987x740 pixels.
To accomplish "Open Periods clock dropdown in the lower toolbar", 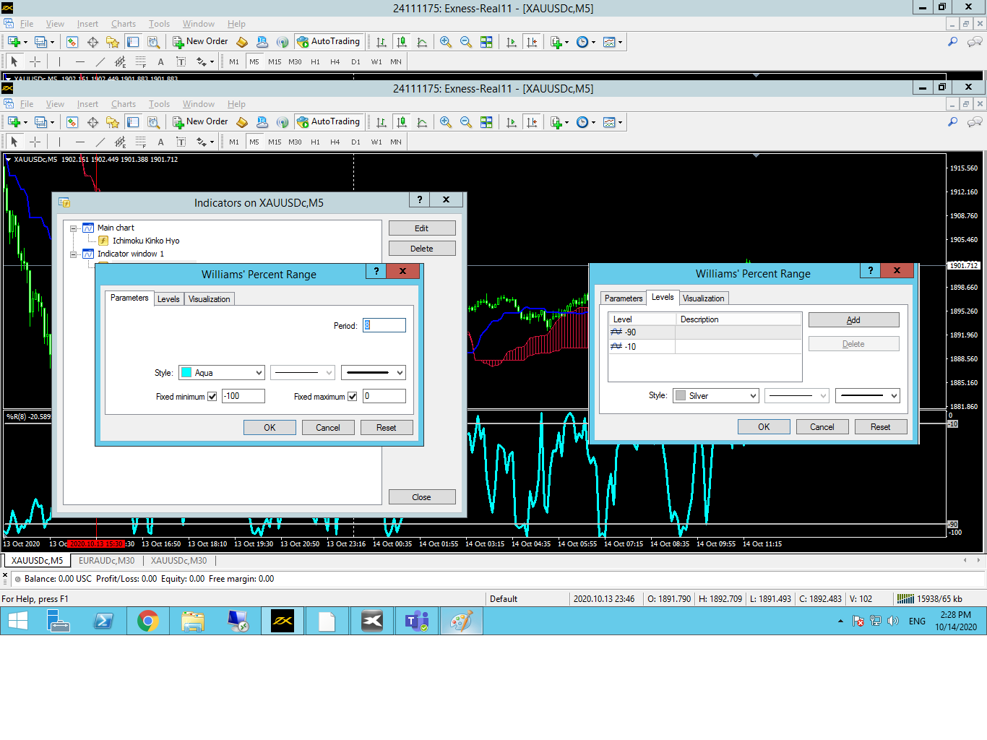I will (586, 122).
